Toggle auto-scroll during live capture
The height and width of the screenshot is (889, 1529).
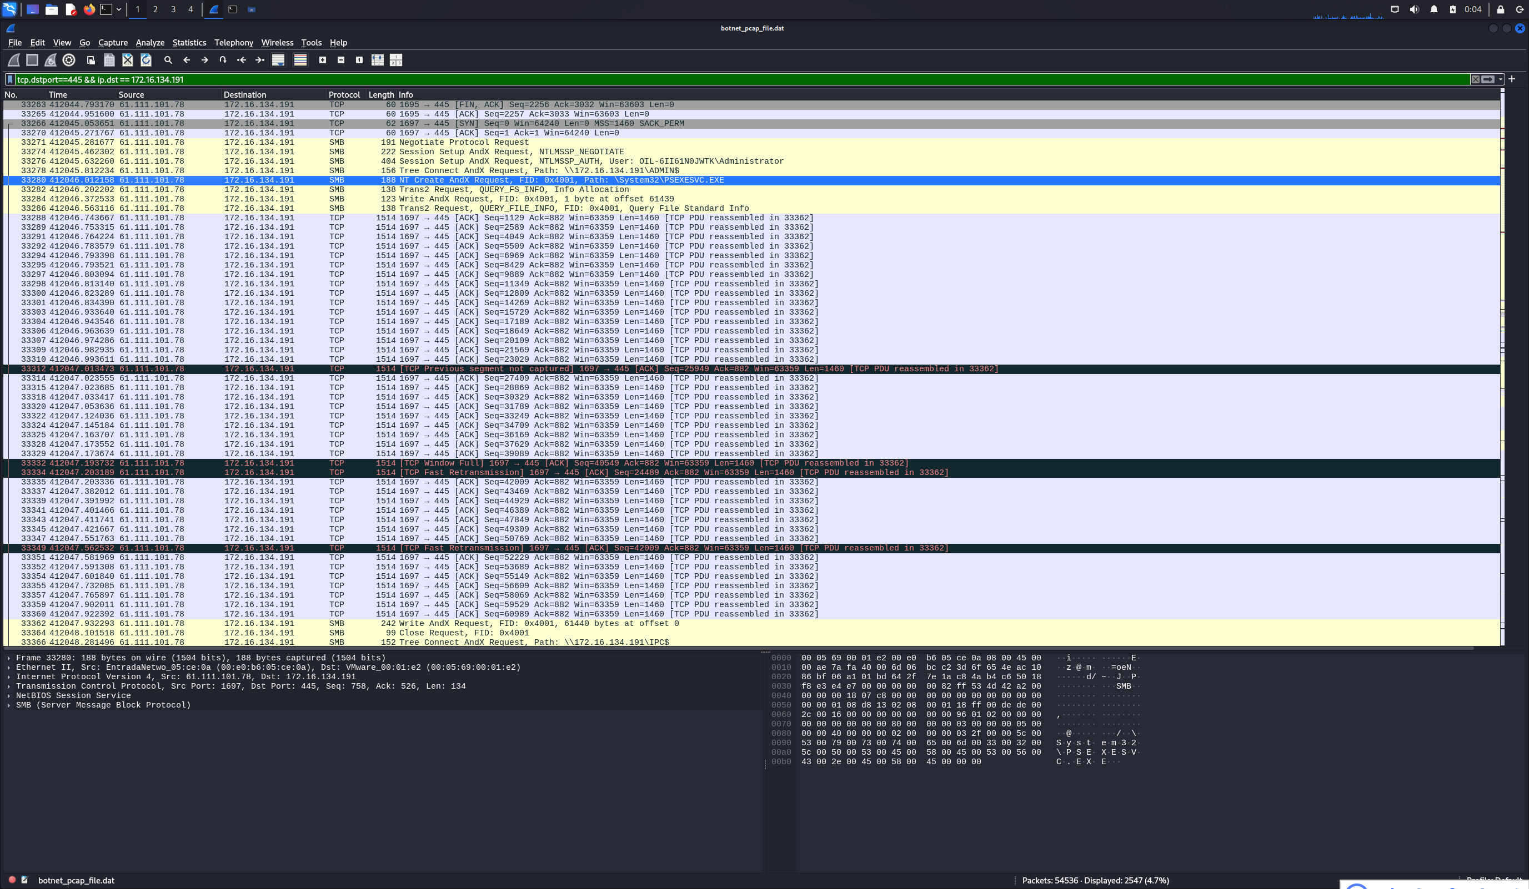[278, 60]
